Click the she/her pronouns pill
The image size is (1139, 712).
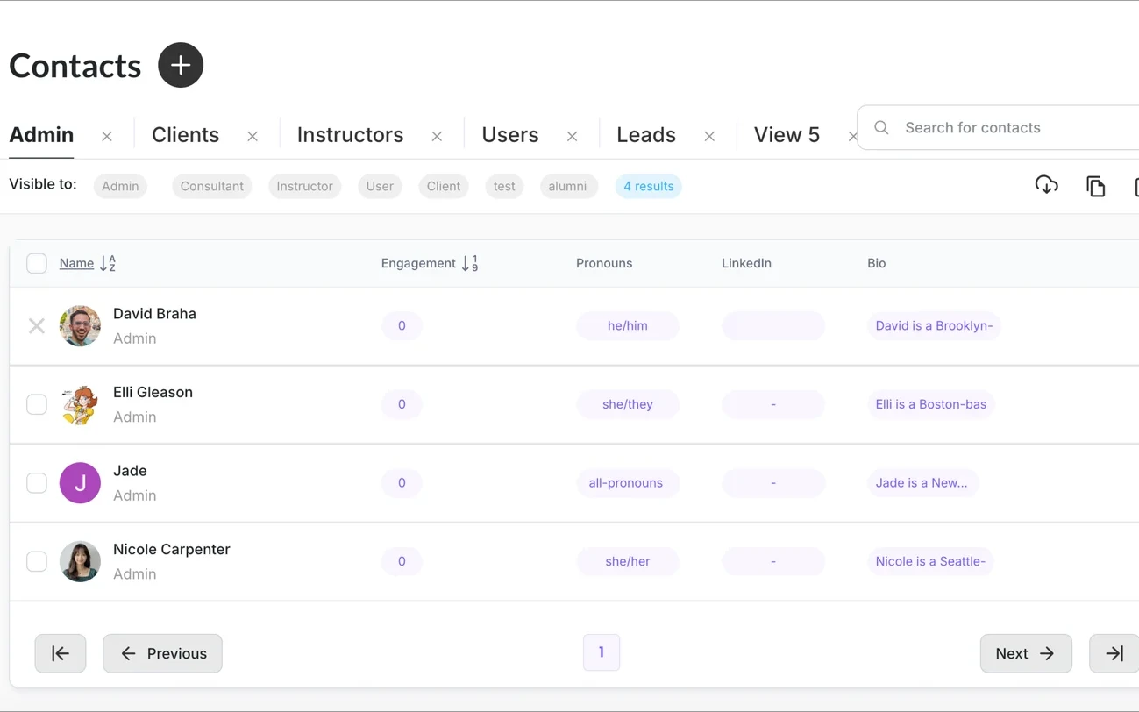point(628,561)
